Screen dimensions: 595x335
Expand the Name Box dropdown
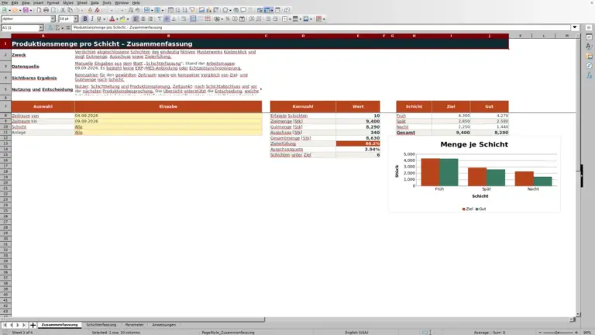[x=41, y=28]
